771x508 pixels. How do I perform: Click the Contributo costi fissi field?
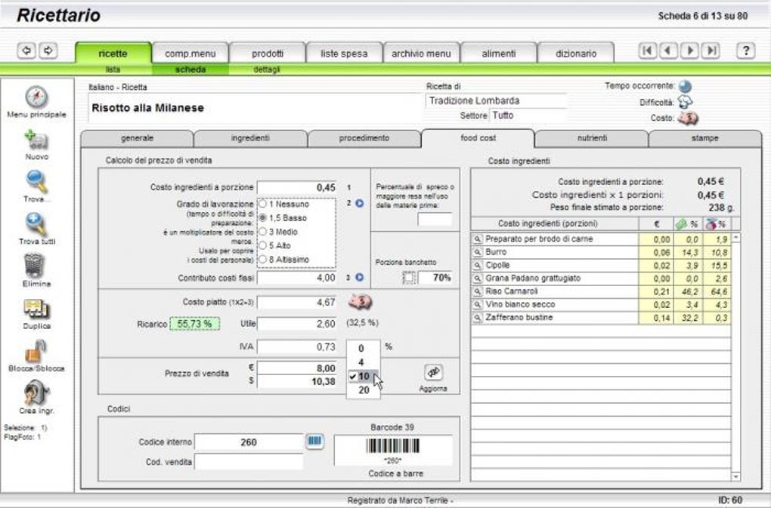(297, 278)
